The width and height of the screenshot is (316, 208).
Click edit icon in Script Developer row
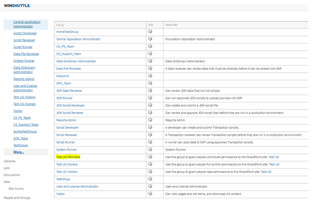coord(150,127)
